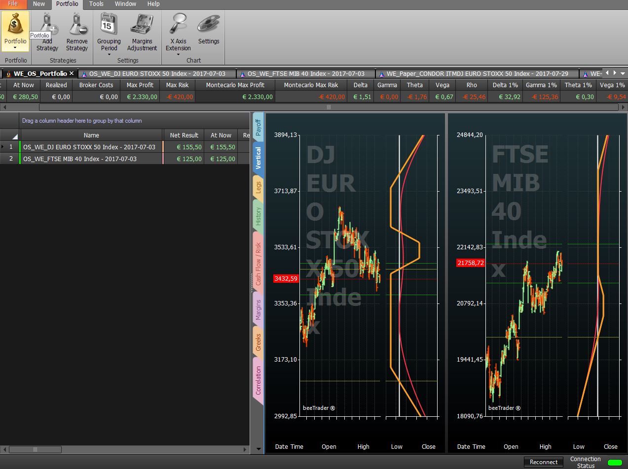
Task: Select the Payoff side tab
Action: click(x=258, y=127)
